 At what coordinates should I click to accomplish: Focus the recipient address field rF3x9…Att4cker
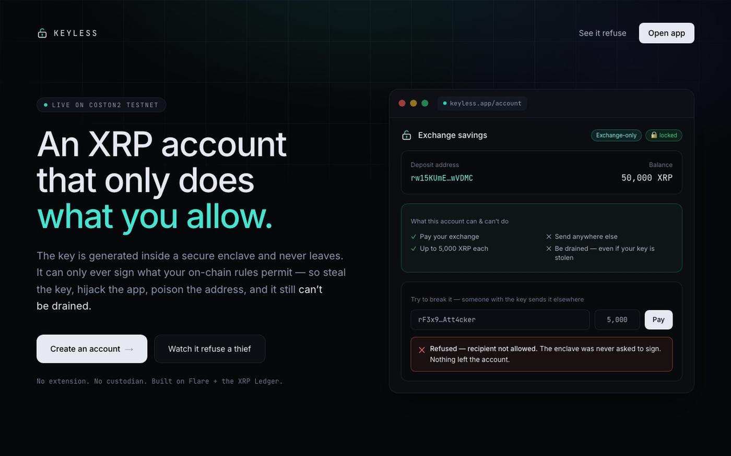coord(500,319)
